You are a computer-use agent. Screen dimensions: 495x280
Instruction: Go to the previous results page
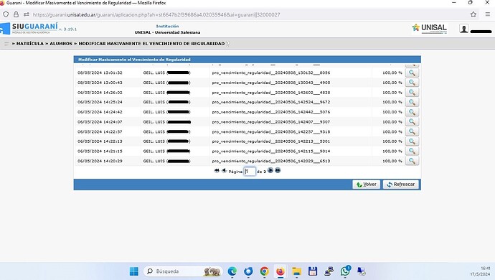pos(224,171)
